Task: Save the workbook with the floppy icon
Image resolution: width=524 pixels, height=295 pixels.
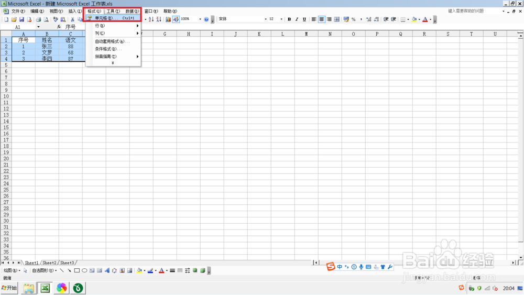Action: coord(21,19)
